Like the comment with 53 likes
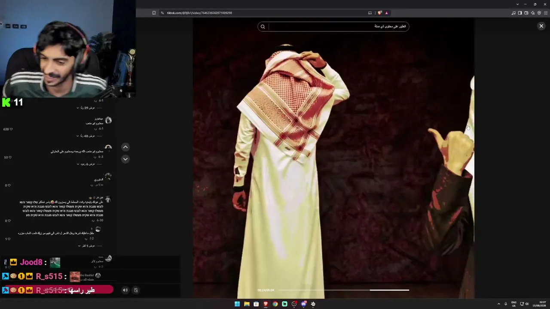 (10, 158)
